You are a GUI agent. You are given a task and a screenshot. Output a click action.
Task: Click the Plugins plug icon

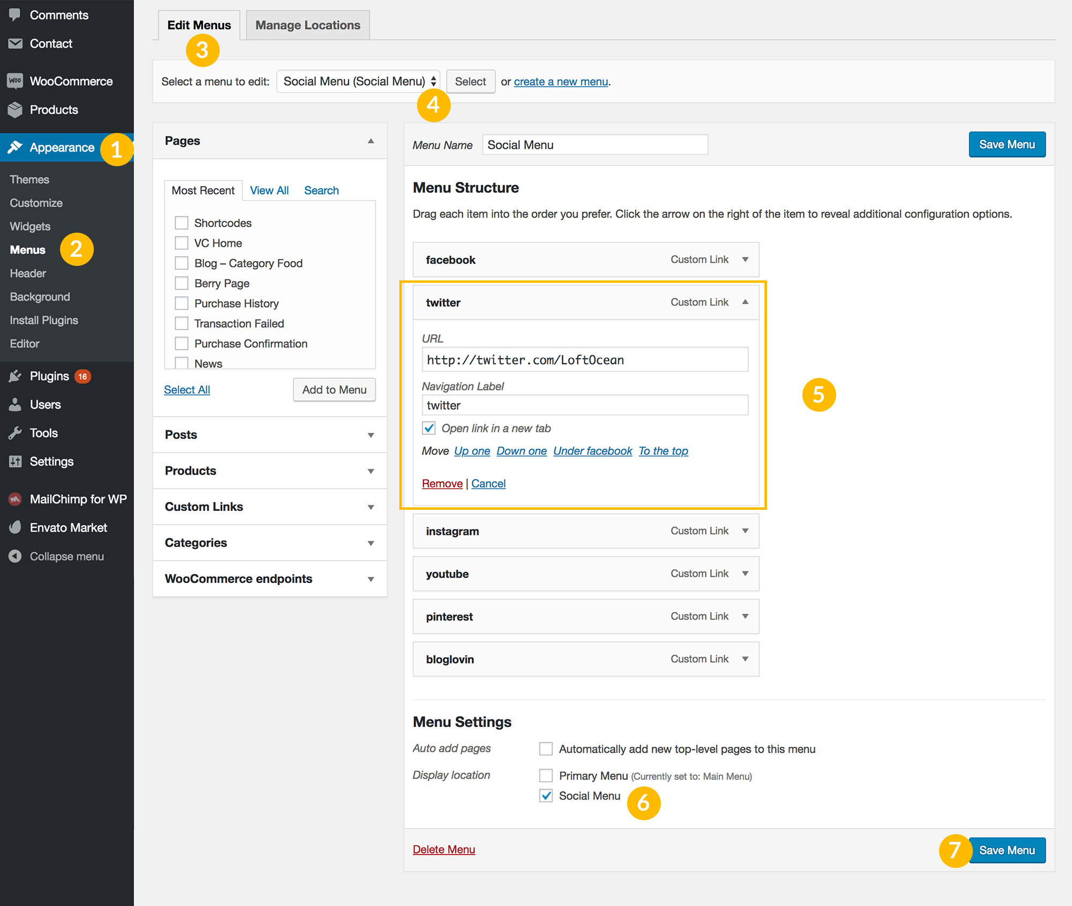tap(16, 376)
